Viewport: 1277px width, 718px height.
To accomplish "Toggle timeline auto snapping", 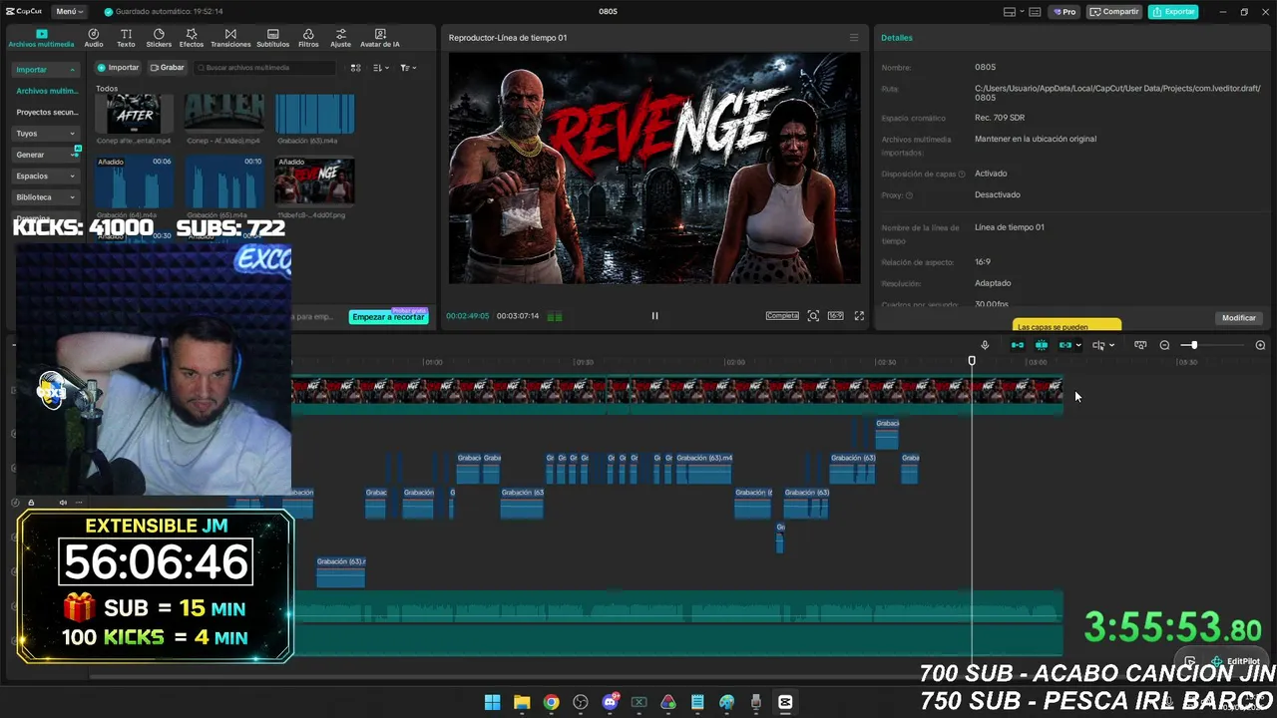I will (x=1042, y=345).
